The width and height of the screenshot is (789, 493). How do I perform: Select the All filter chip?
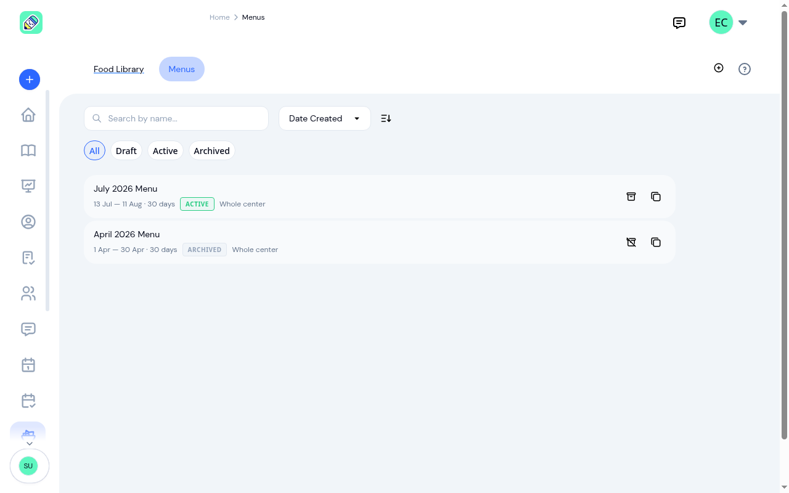point(94,151)
